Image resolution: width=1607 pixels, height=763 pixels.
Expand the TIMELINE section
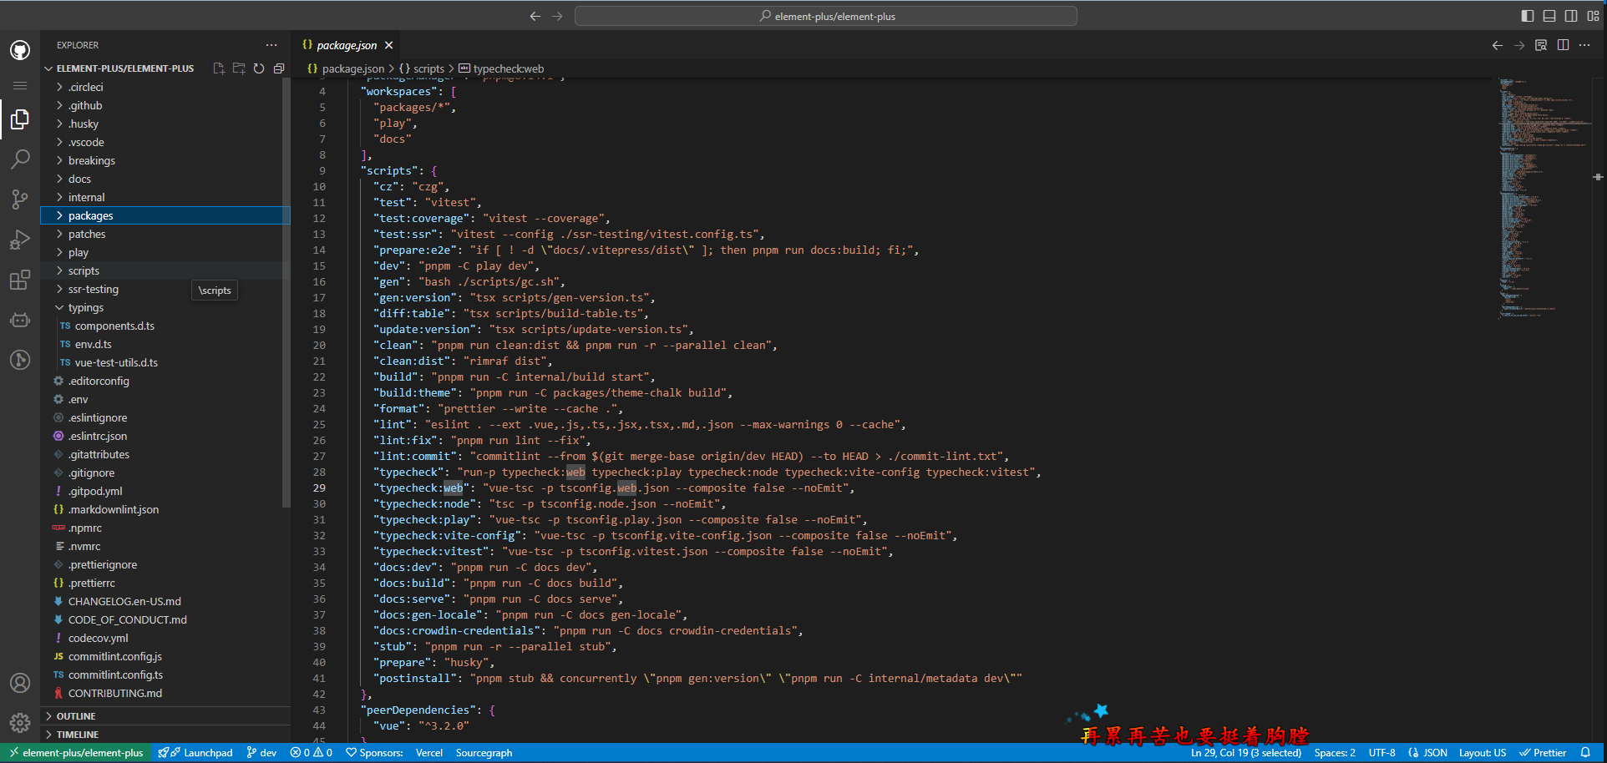(x=165, y=735)
